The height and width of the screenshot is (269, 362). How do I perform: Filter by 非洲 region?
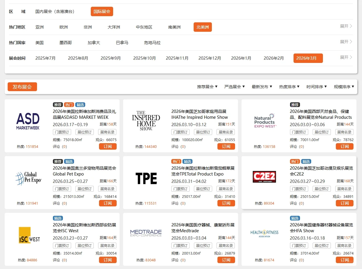pyautogui.click(x=88, y=27)
